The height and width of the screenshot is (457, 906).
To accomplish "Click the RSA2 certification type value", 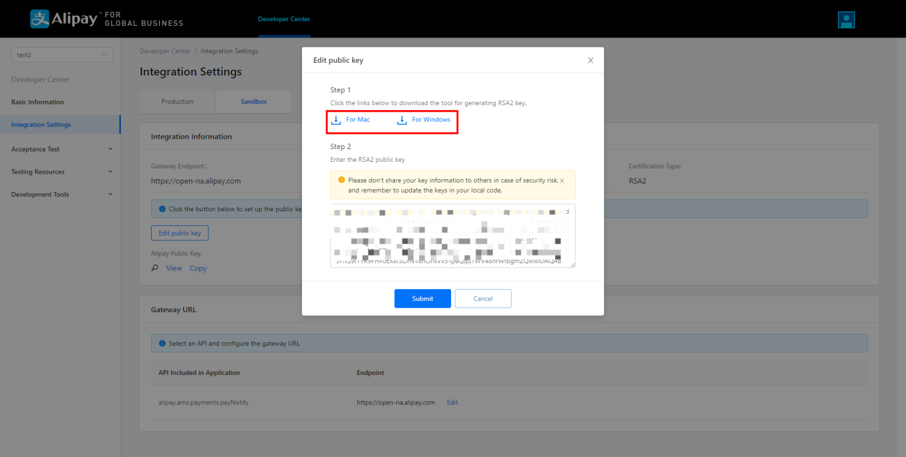I will click(637, 181).
